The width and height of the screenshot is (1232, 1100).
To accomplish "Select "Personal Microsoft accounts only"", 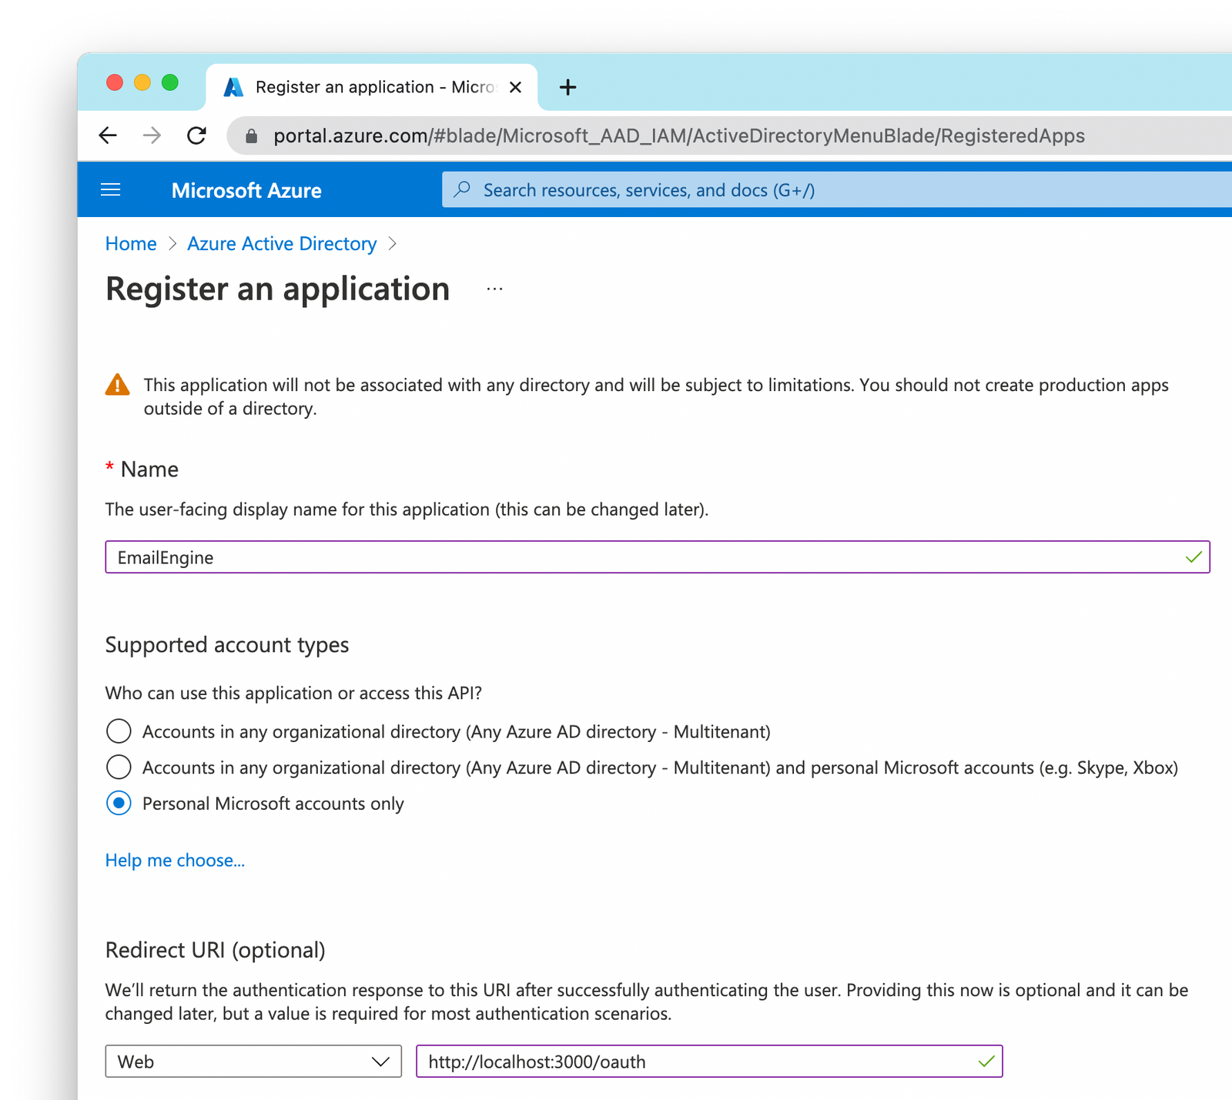I will click(x=119, y=803).
